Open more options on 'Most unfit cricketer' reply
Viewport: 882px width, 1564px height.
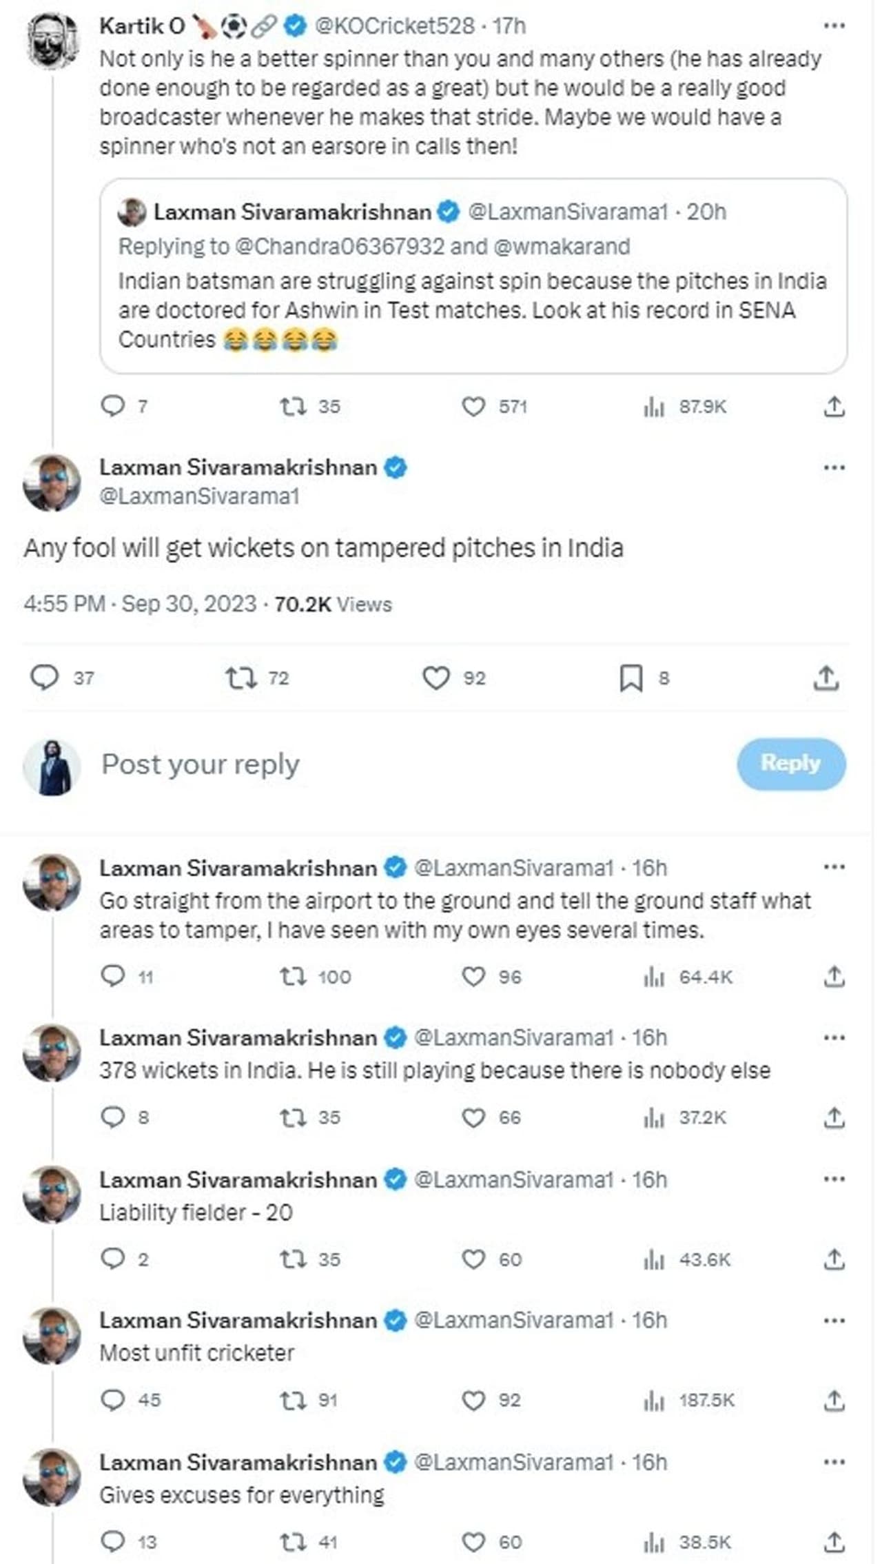834,1321
